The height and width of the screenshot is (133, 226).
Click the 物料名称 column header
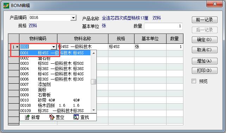tap(83, 38)
